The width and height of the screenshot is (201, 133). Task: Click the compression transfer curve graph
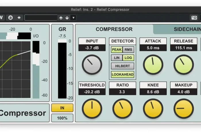pyautogui.click(x=15, y=70)
